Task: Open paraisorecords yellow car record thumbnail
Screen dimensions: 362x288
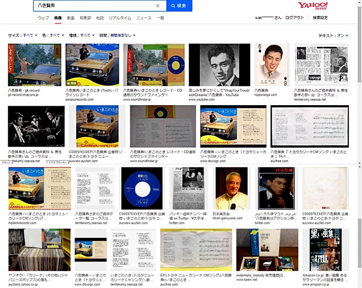Action: [x=92, y=65]
